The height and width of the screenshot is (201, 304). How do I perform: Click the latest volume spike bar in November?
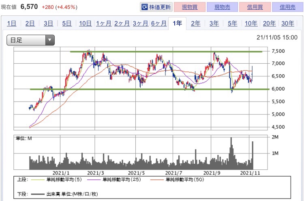(x=253, y=156)
